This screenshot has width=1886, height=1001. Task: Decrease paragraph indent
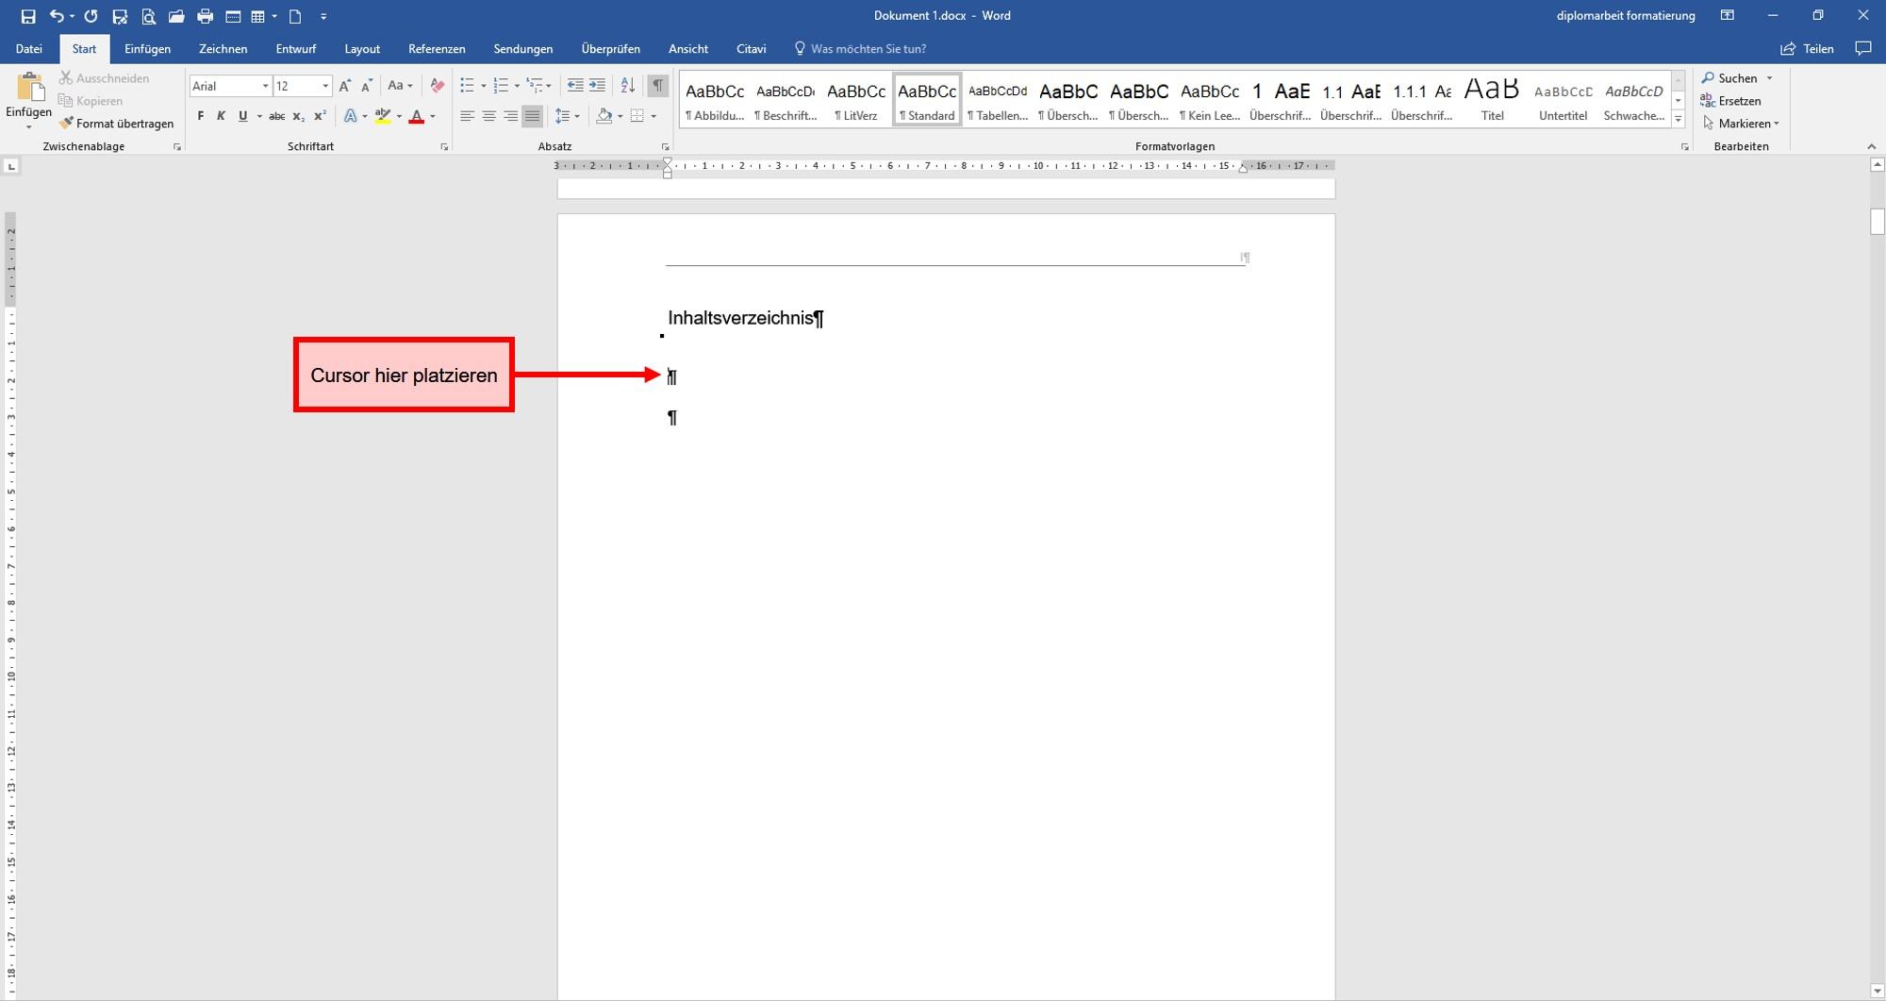pyautogui.click(x=575, y=86)
